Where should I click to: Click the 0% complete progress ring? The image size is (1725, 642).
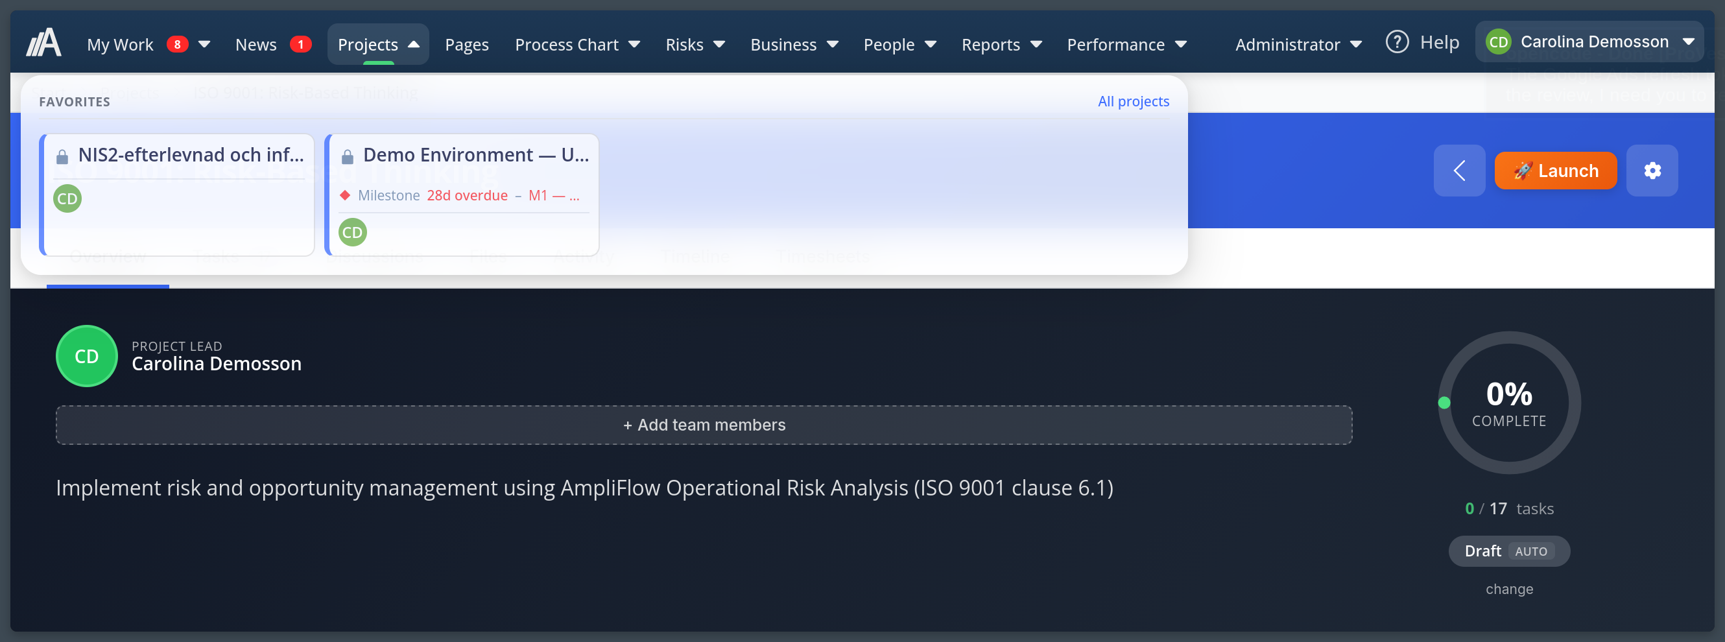click(x=1508, y=403)
